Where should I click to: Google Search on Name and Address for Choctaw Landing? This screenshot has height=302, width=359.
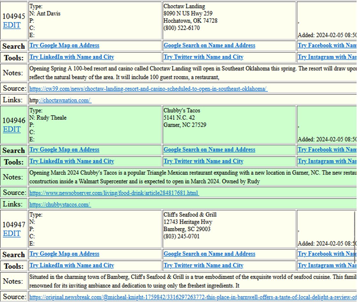tap(209, 45)
